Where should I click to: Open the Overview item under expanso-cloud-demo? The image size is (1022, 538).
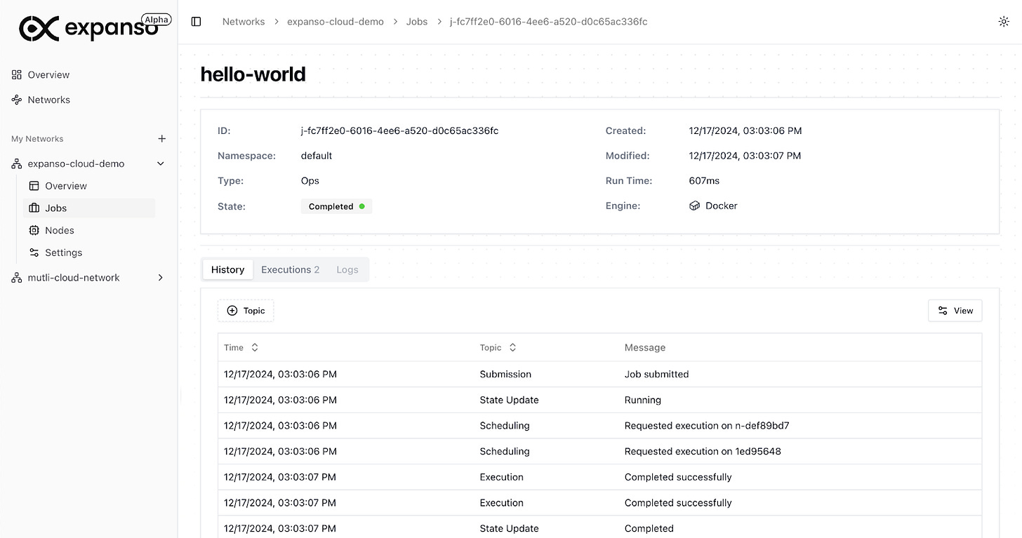65,186
